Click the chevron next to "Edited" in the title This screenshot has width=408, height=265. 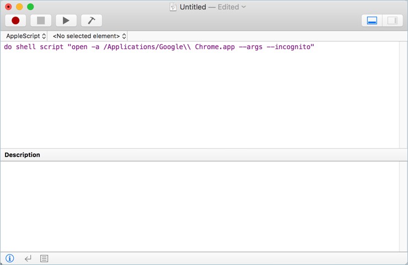[x=244, y=7]
